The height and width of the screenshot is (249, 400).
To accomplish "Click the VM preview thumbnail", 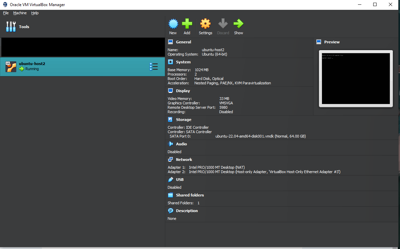I will [356, 78].
